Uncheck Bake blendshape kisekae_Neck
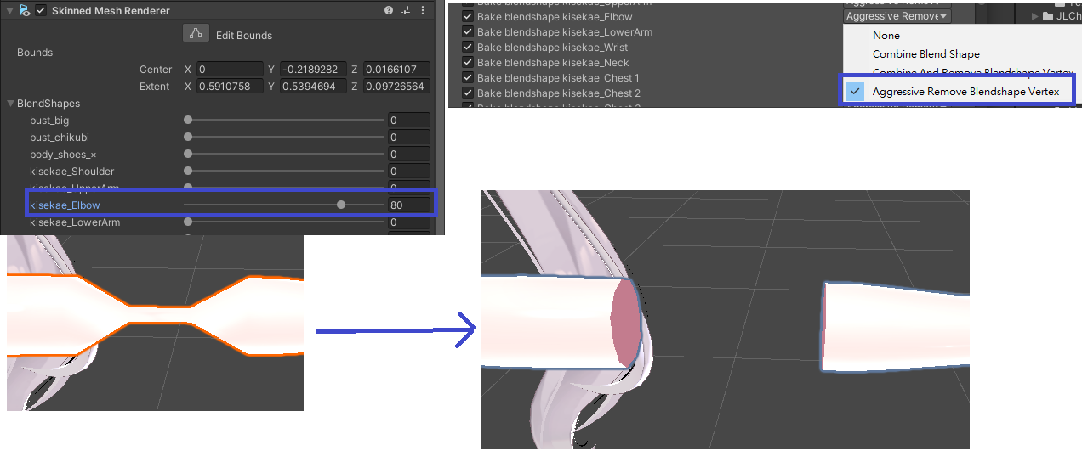Screen dimensions: 1082x456 coord(467,63)
